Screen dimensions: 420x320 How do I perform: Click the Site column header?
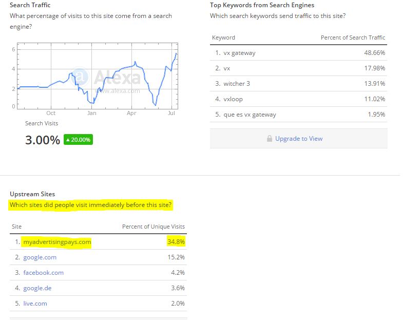pos(16,227)
